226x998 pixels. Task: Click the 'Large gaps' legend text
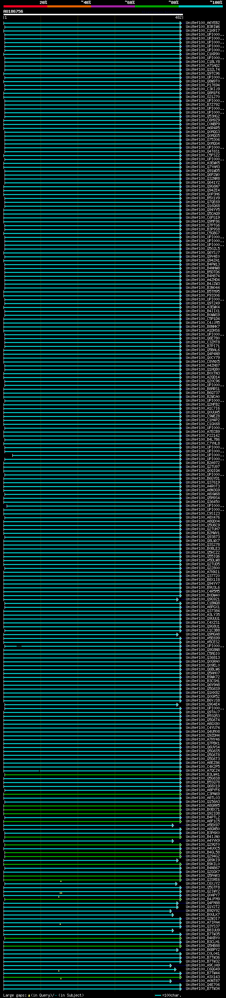coord(15,995)
